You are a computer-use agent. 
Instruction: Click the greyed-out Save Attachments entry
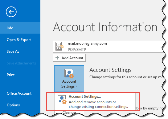tap(21, 63)
